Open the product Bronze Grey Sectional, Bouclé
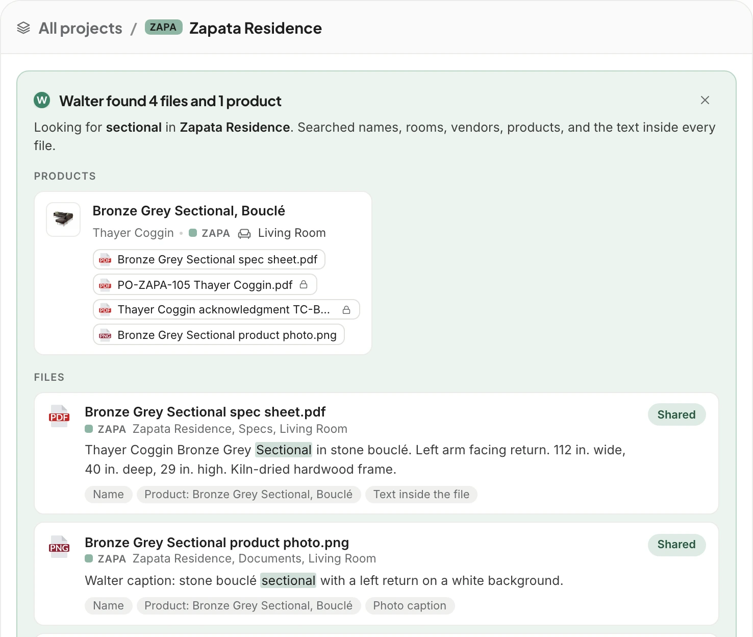Screen dimensions: 753x637 point(189,211)
